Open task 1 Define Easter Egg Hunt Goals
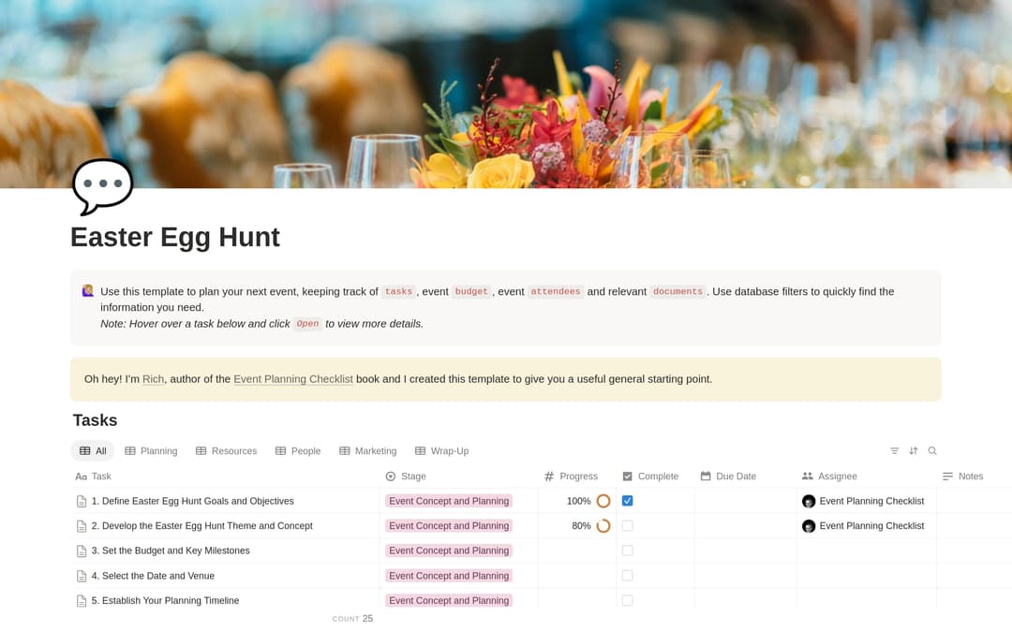Viewport: 1012px width, 631px height. click(x=192, y=501)
